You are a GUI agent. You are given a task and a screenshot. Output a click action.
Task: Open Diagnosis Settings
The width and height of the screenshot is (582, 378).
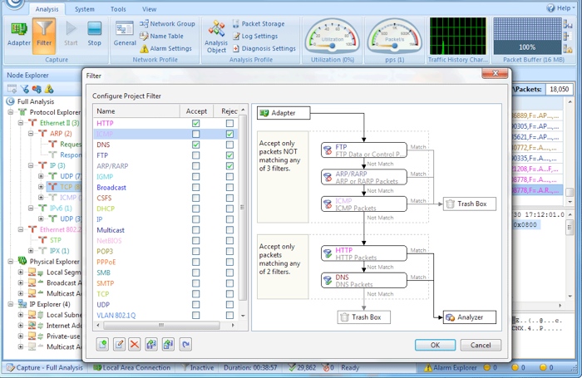[x=264, y=48]
